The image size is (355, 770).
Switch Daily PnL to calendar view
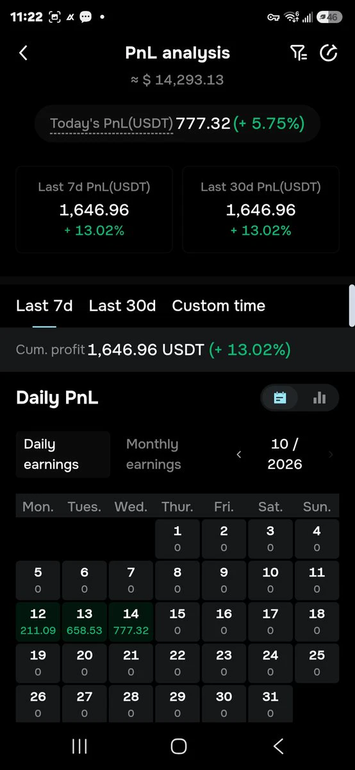coord(280,398)
